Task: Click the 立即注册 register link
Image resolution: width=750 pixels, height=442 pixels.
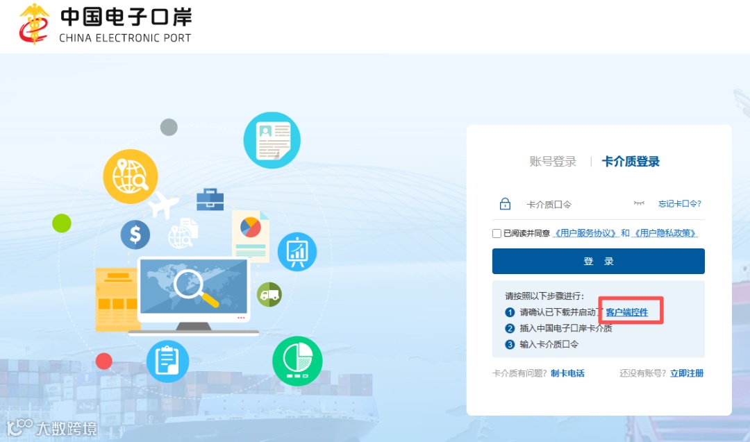Action: [687, 373]
